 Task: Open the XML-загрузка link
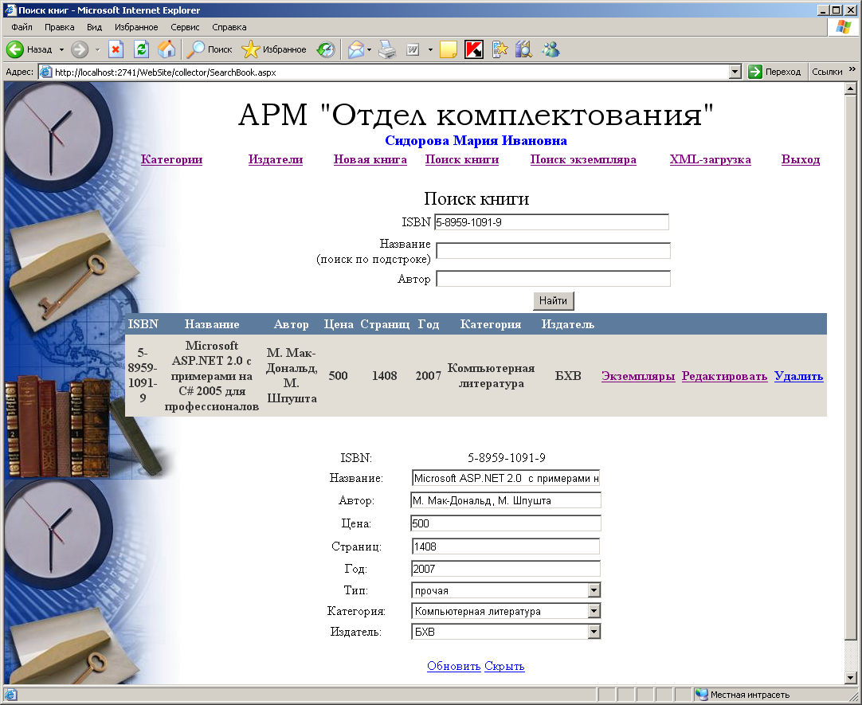click(x=711, y=159)
